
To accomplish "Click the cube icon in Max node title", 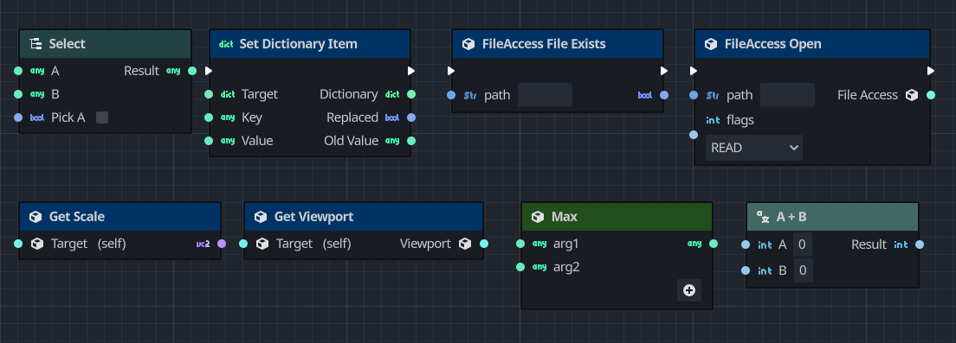I will pos(538,217).
